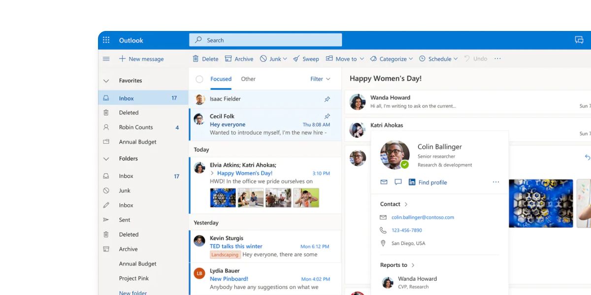The image size is (591, 295).
Task: Switch to the Other tab
Action: pos(248,79)
